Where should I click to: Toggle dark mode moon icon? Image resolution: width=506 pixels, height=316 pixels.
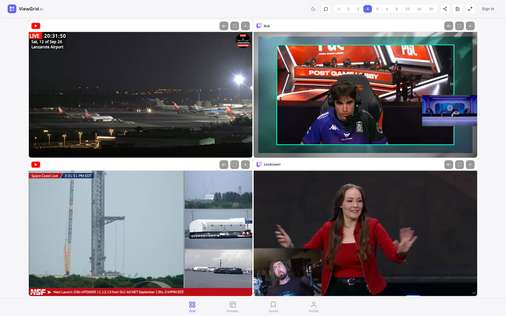point(313,9)
